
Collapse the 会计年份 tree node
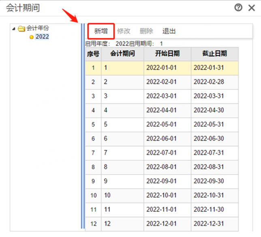click(x=14, y=29)
